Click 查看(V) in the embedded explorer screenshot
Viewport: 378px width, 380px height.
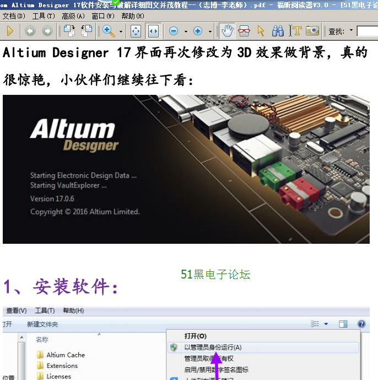click(x=16, y=311)
